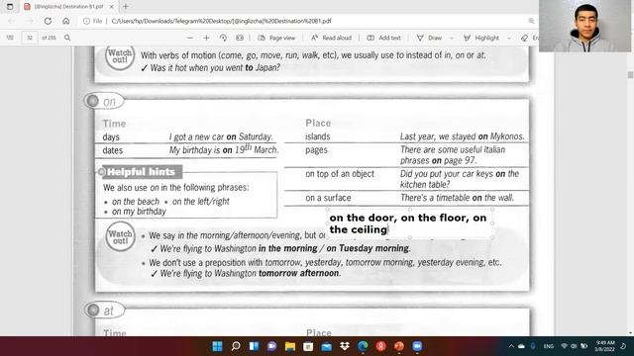Start Read aloud
634x356 pixels.
pyautogui.click(x=331, y=38)
